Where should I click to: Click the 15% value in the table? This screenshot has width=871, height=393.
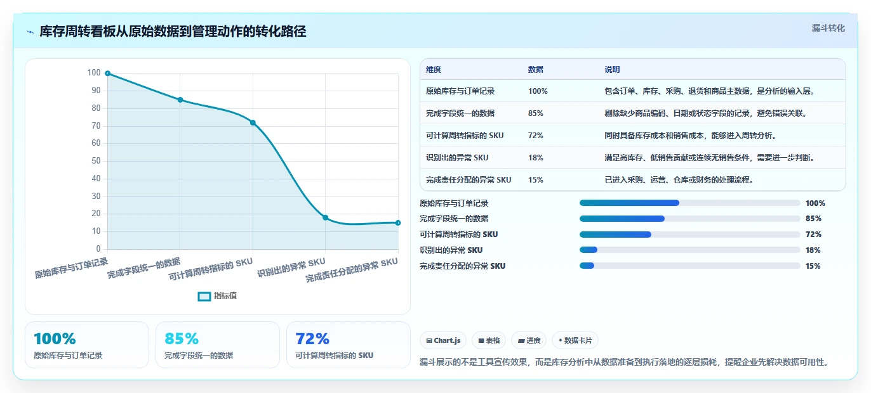coord(536,180)
